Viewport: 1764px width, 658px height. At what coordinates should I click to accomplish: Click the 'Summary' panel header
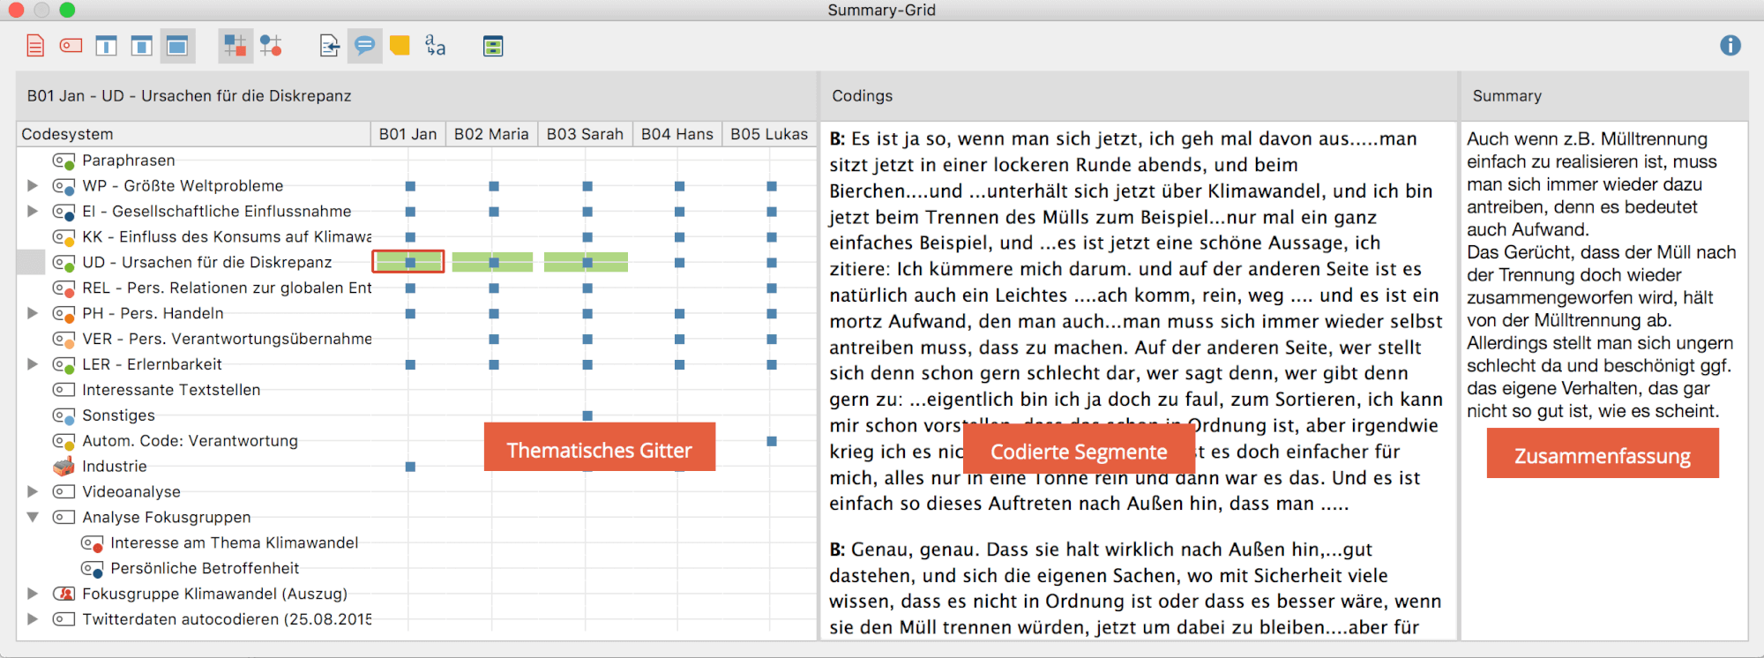tap(1604, 96)
